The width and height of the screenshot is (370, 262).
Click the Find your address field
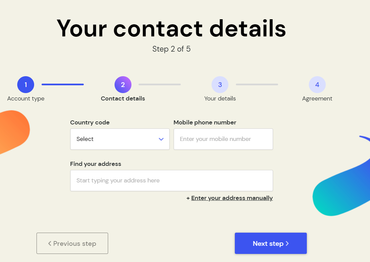(x=172, y=180)
